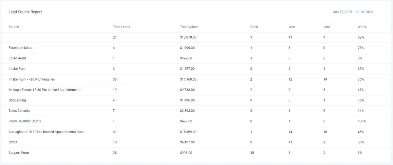
Task: Open the date range Jan 17, 2023 - Jul 18, 2023
Action: [x=353, y=12]
